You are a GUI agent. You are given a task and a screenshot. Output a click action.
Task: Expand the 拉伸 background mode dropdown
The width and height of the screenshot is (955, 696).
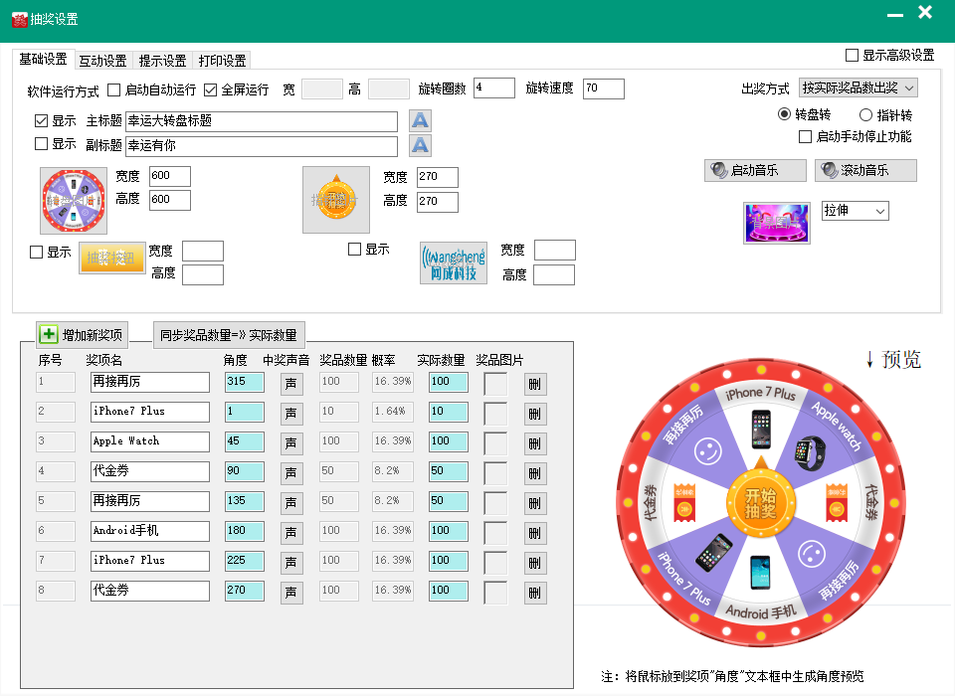pyautogui.click(x=855, y=211)
